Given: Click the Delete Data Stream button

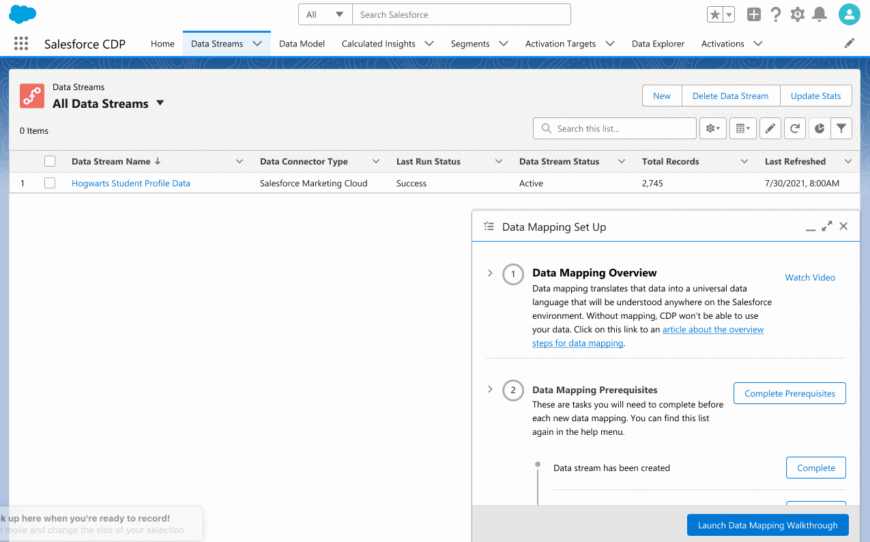Looking at the screenshot, I should (x=730, y=96).
